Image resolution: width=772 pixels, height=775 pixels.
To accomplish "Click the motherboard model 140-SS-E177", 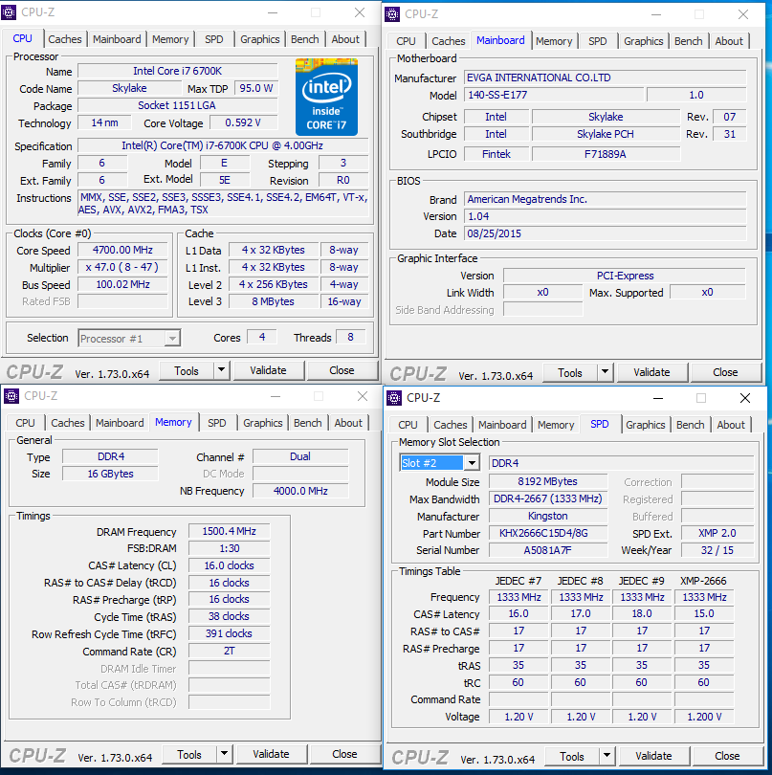I will [x=554, y=95].
